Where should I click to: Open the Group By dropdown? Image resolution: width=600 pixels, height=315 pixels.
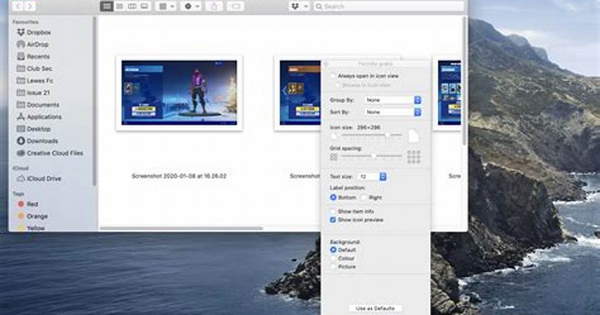click(x=393, y=100)
